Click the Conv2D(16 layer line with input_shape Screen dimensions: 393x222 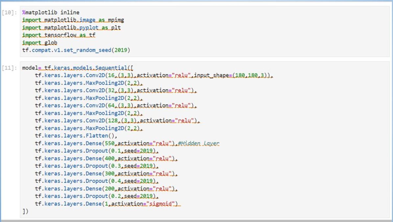pos(154,76)
